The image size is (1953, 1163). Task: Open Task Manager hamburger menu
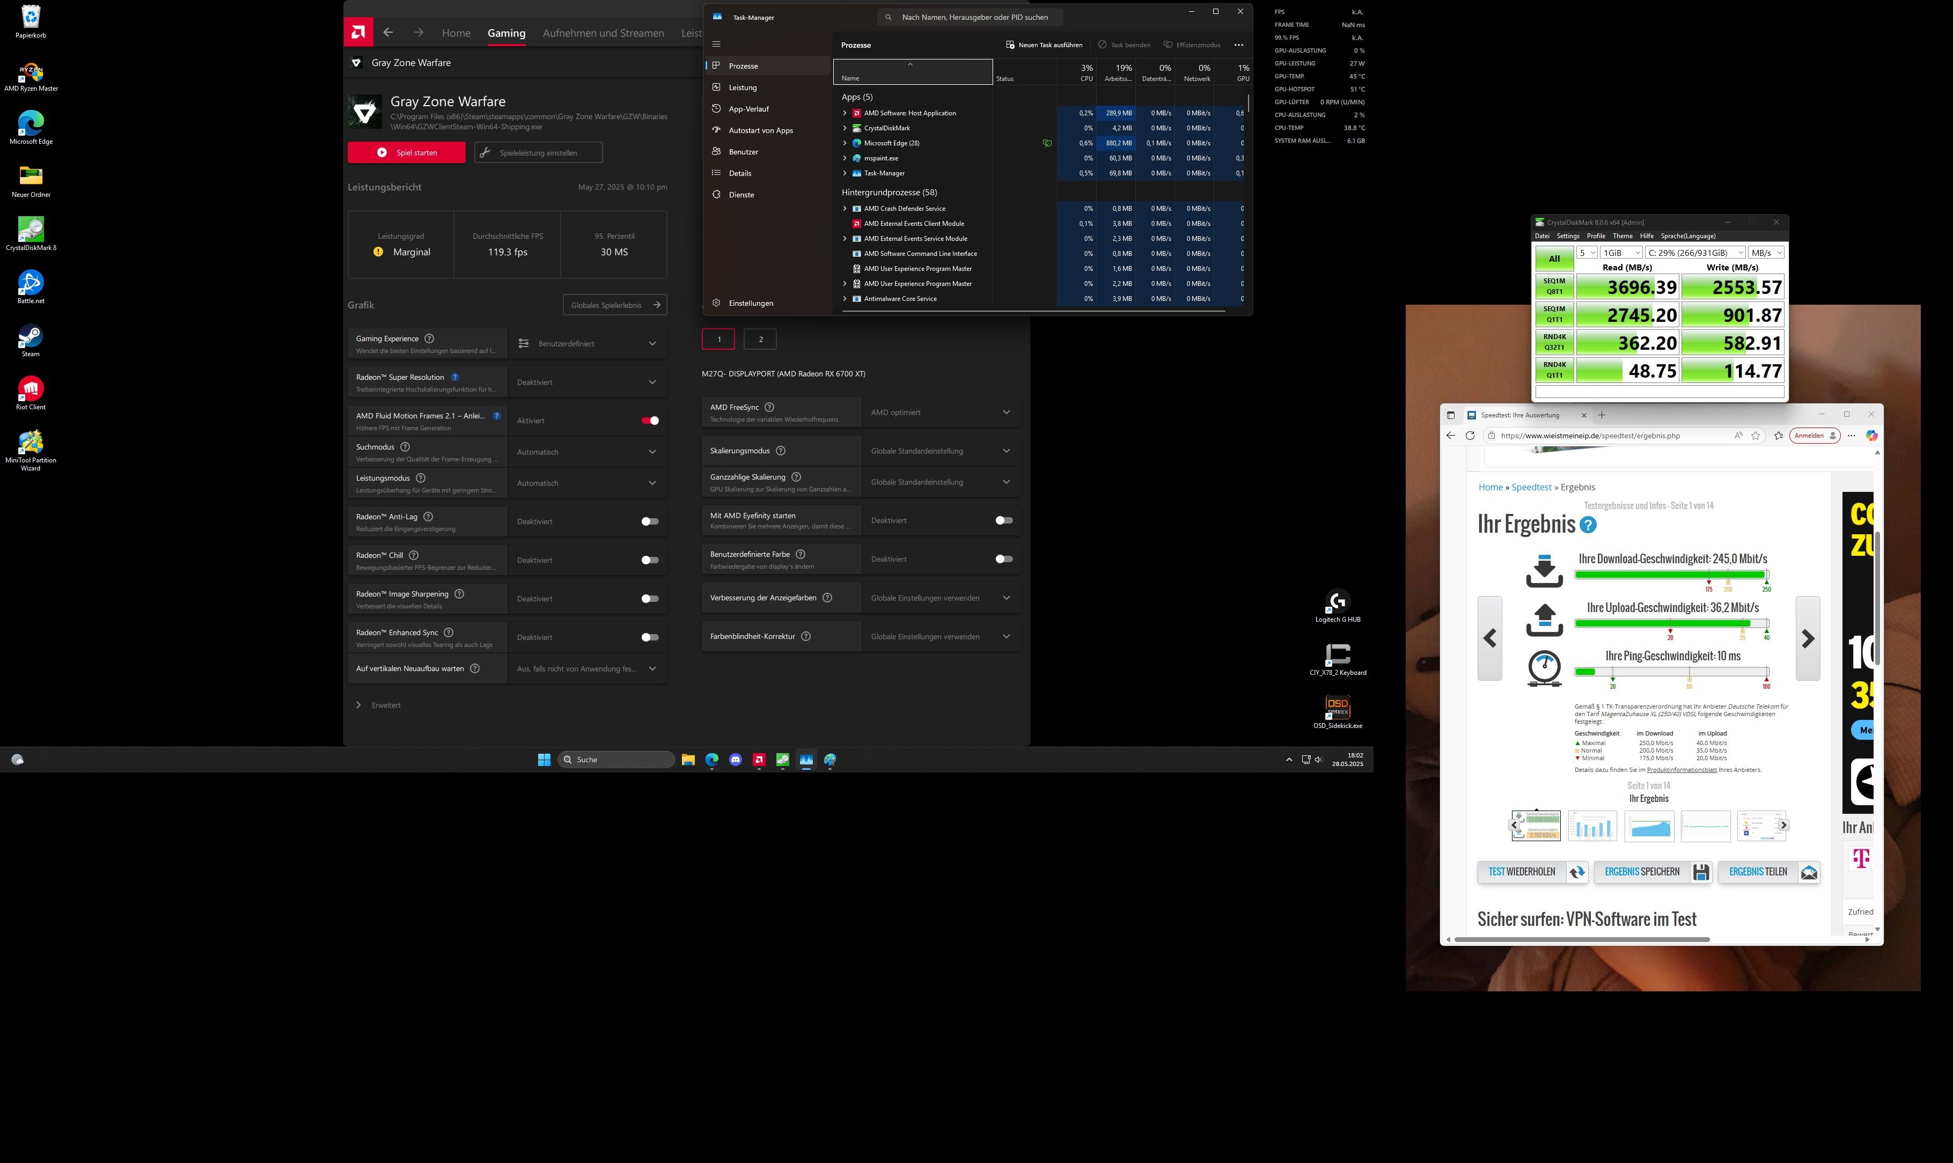[x=716, y=44]
